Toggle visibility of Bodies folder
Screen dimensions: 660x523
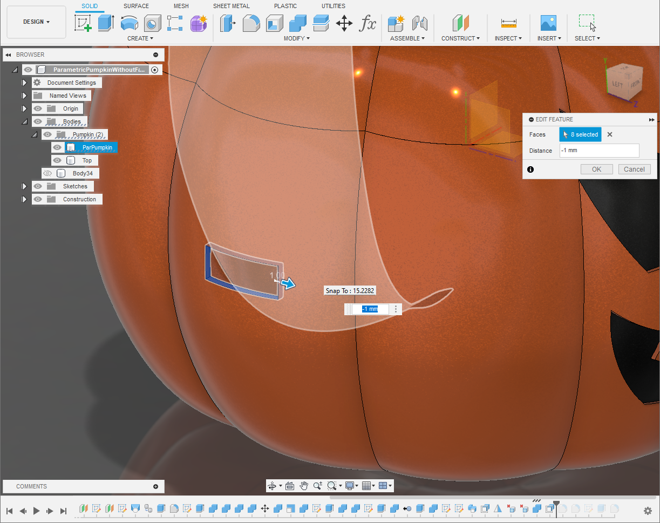(x=37, y=121)
